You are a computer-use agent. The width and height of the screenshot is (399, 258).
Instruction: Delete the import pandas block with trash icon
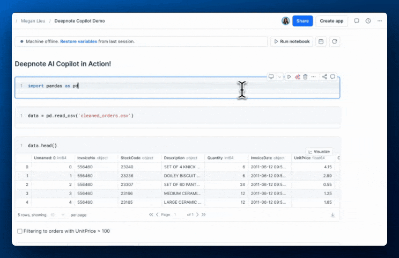(x=305, y=76)
